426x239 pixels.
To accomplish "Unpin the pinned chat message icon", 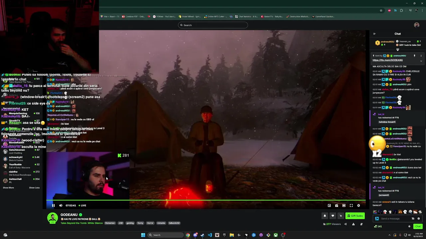I will (414, 56).
